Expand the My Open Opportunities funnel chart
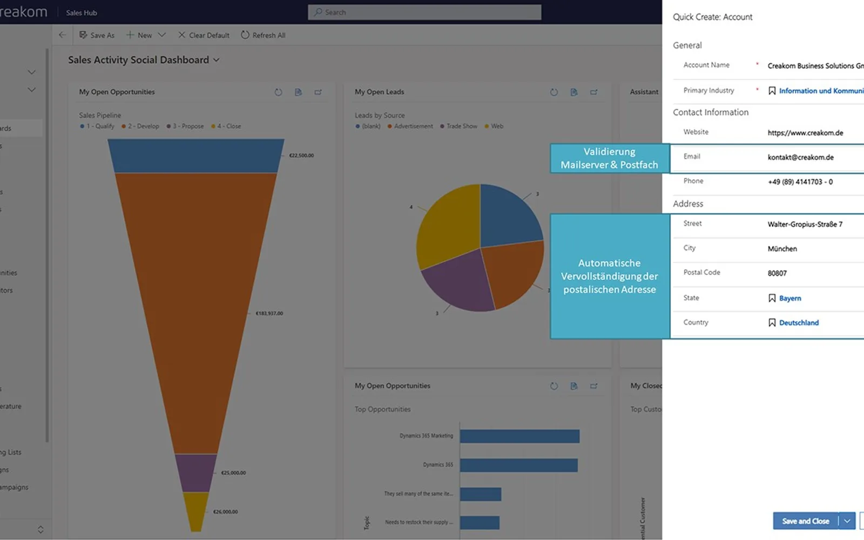The height and width of the screenshot is (540, 864). (x=318, y=92)
